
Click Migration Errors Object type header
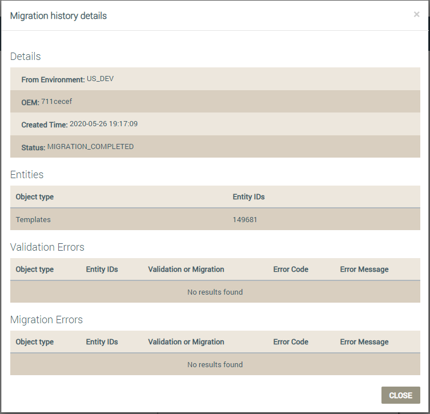pyautogui.click(x=35, y=342)
